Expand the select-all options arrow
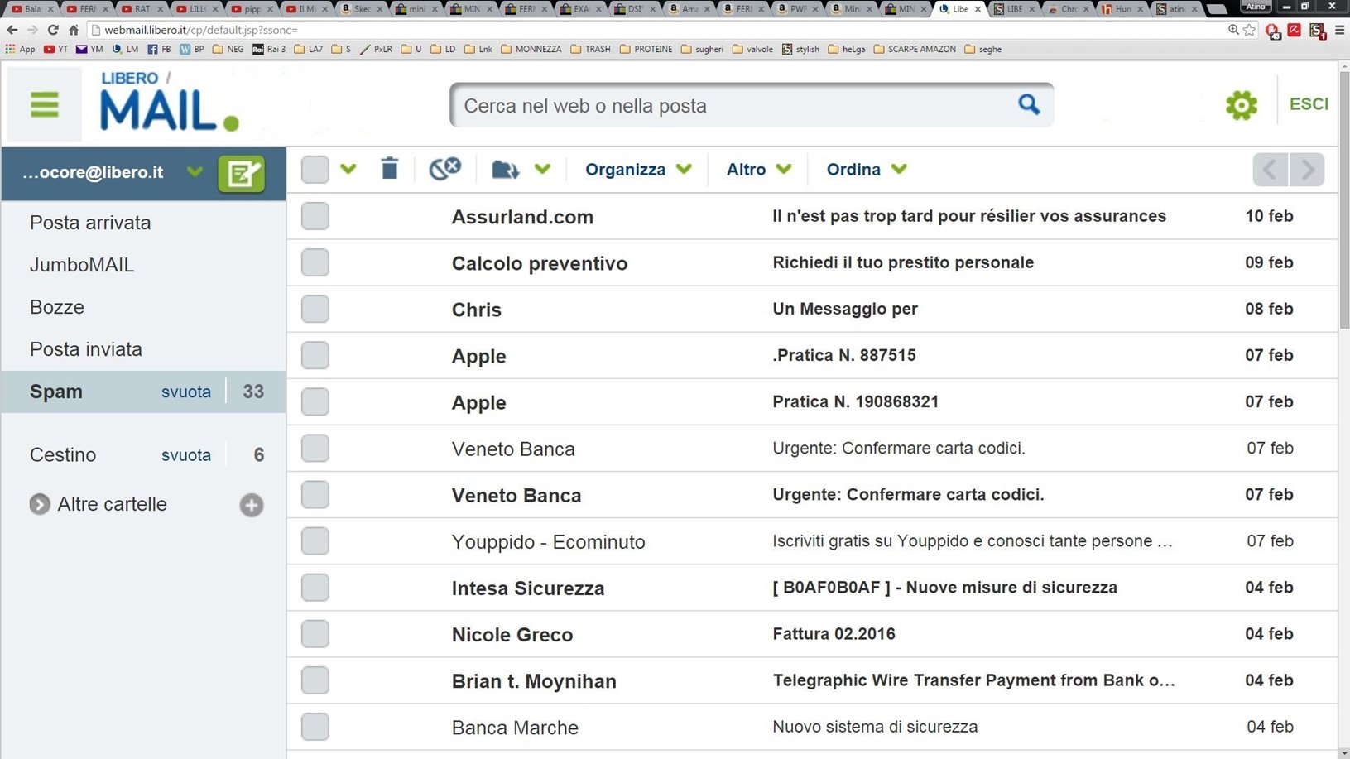Screen dimensions: 1350x759 pyautogui.click(x=348, y=169)
